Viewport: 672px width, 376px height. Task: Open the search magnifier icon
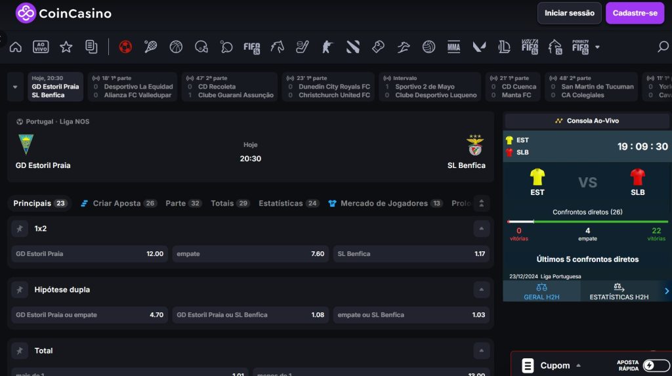663,47
